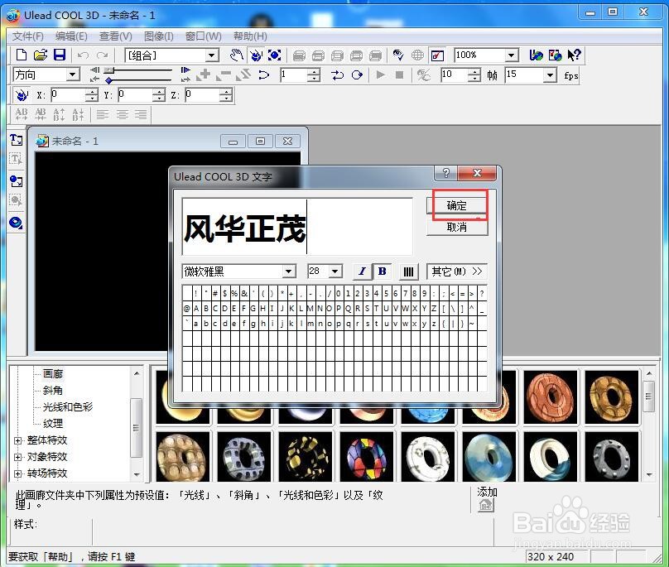Click the 确定 button

coord(457,205)
